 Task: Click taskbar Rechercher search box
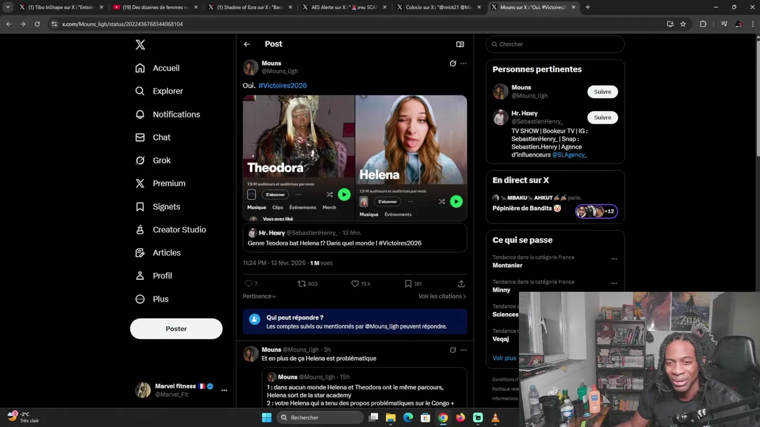[321, 418]
